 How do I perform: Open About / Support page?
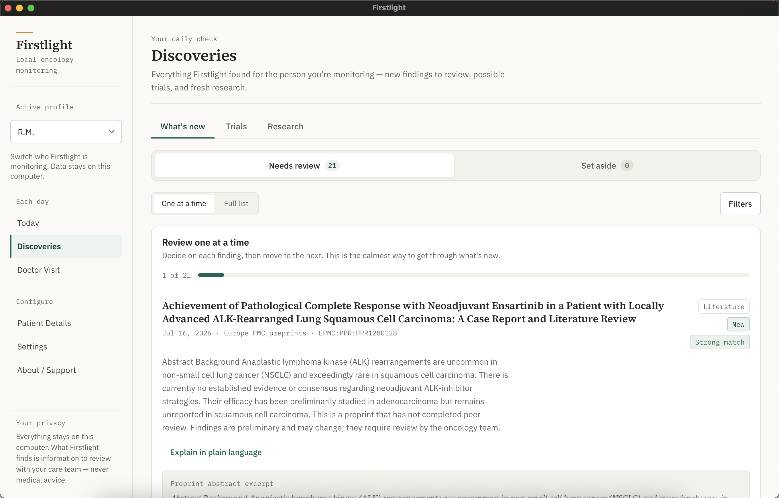[66, 370]
